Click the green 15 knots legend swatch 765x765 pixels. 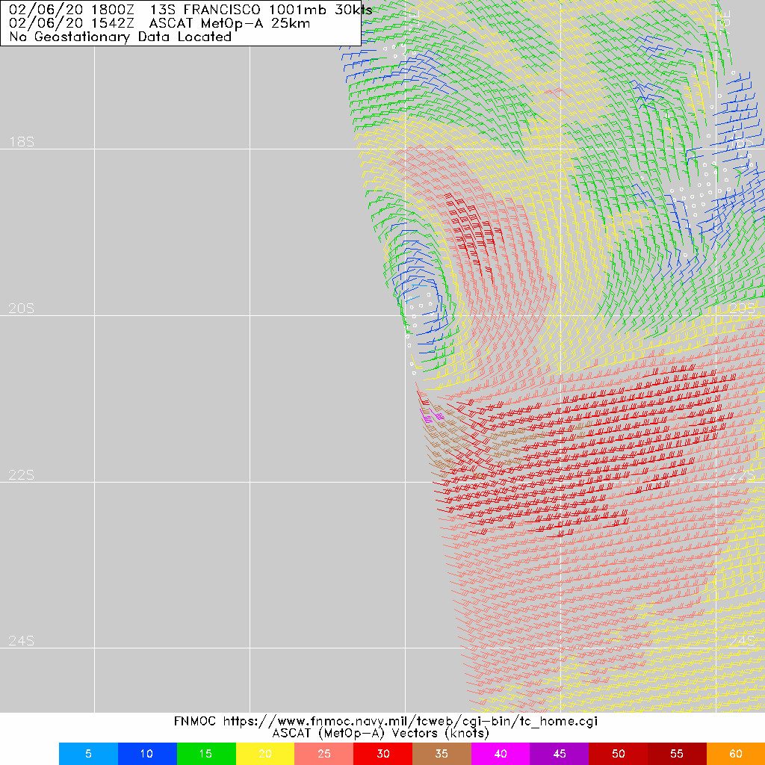206,754
